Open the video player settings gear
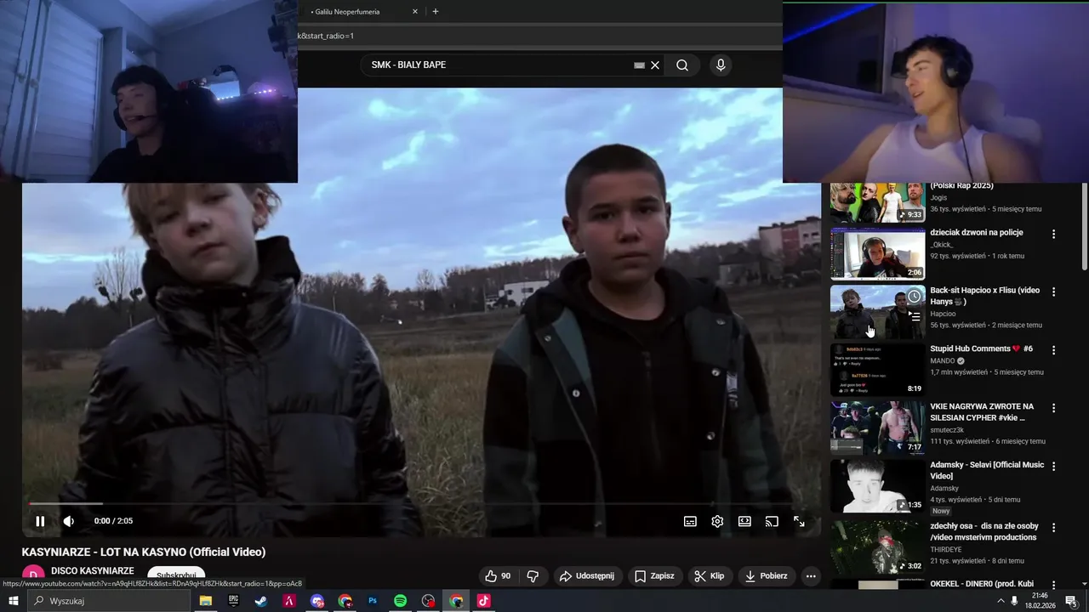The image size is (1089, 612). point(717,521)
